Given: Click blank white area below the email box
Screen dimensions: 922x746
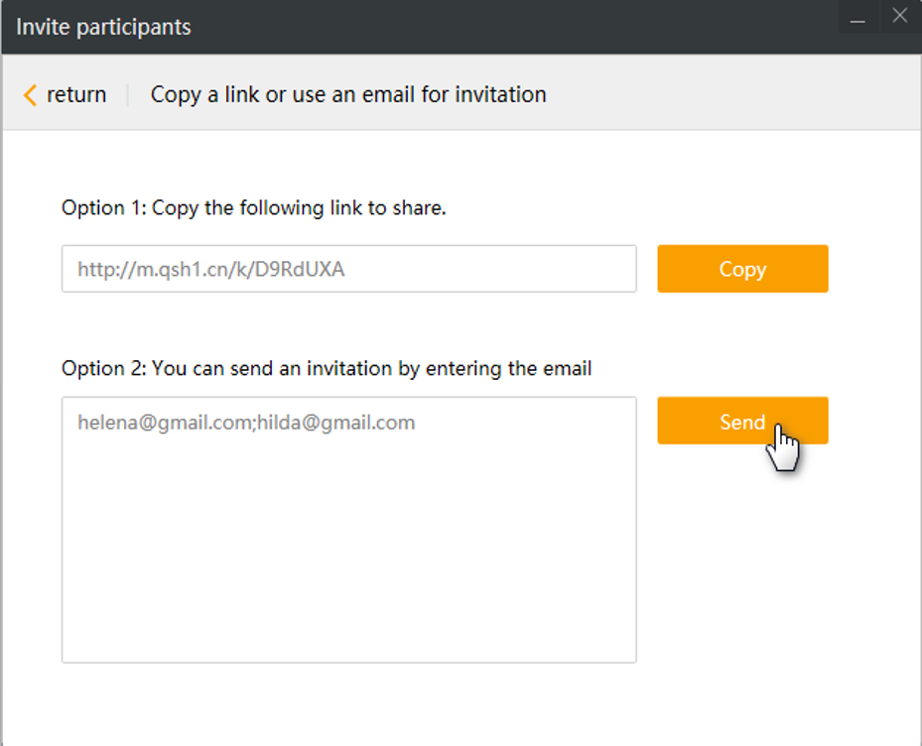Looking at the screenshot, I should [447, 702].
